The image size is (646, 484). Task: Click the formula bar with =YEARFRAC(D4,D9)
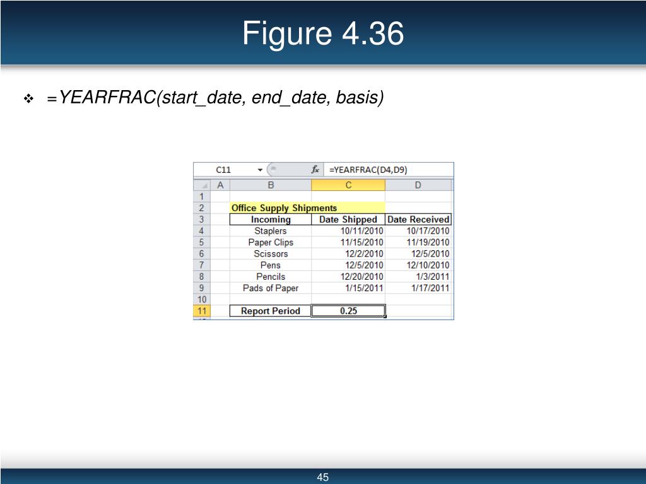click(x=389, y=170)
